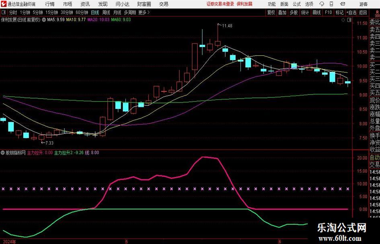Select the 月线 monthly chart tab
The width and height of the screenshot is (380, 244).
(x=117, y=12)
